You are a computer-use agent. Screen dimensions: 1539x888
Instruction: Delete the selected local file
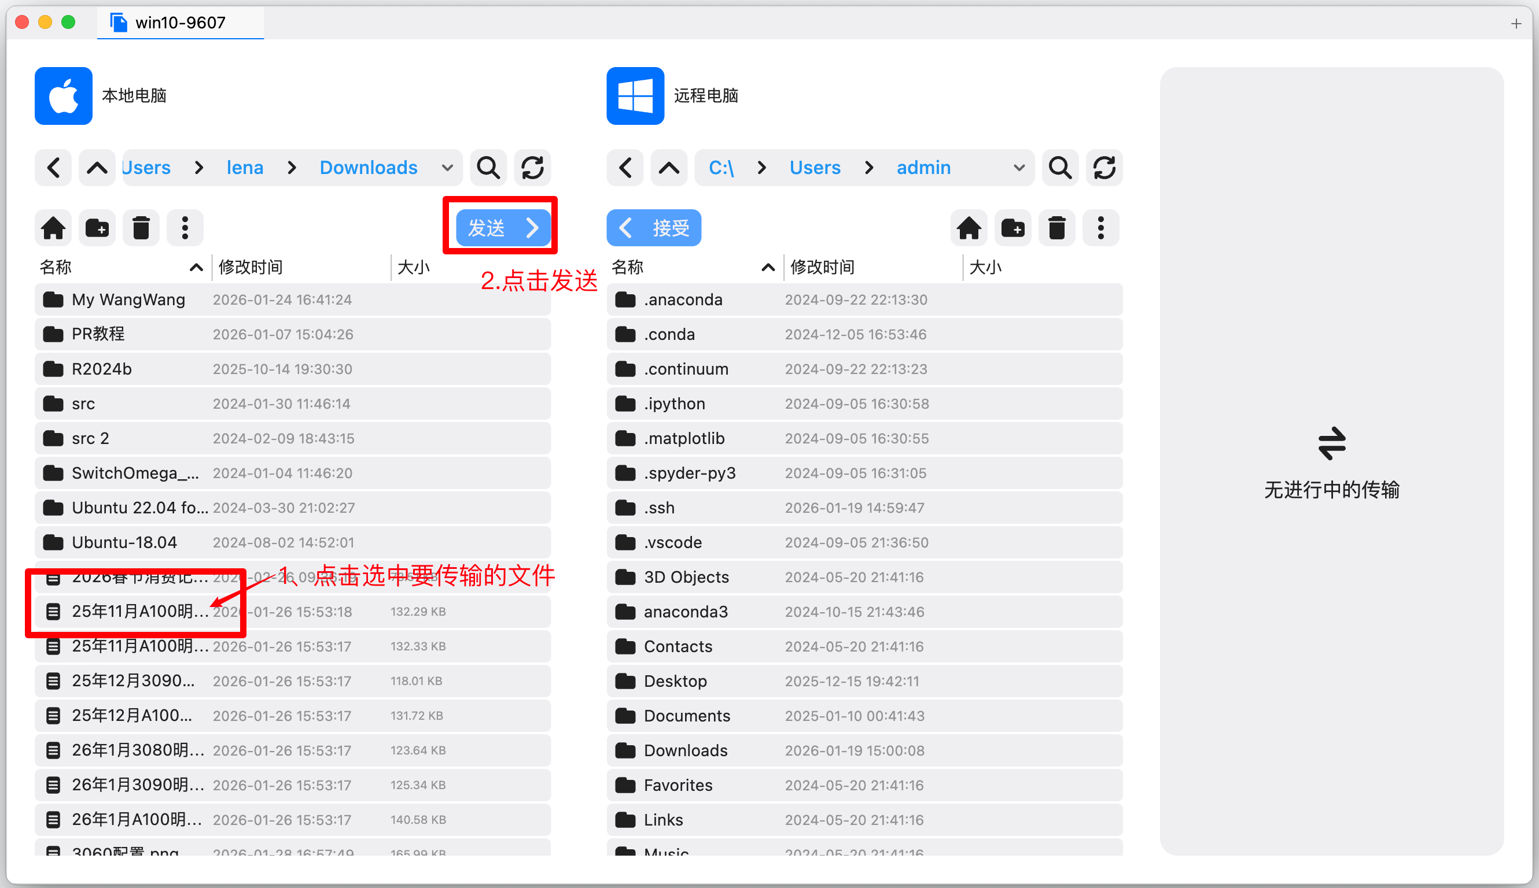click(141, 227)
